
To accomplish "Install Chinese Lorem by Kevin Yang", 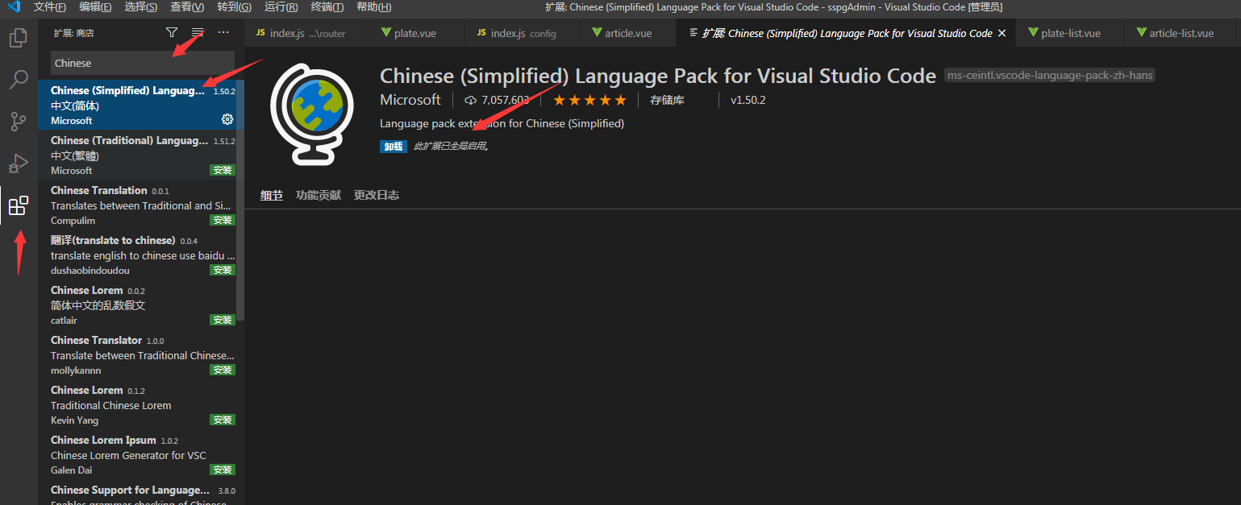I will [x=223, y=420].
